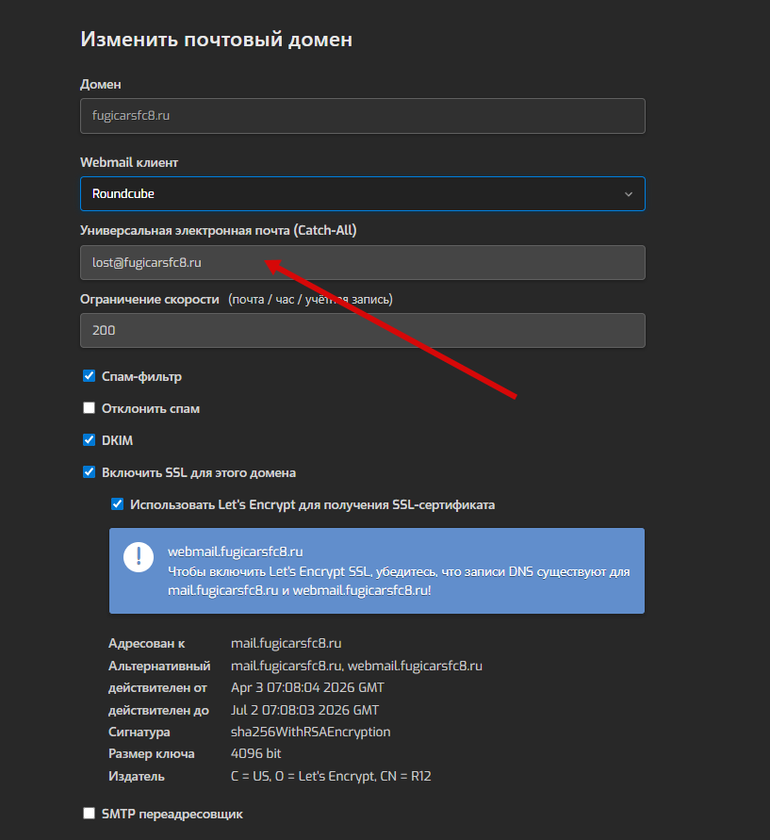Click the exclamation info icon in blue box
The height and width of the screenshot is (840, 770).
click(139, 556)
